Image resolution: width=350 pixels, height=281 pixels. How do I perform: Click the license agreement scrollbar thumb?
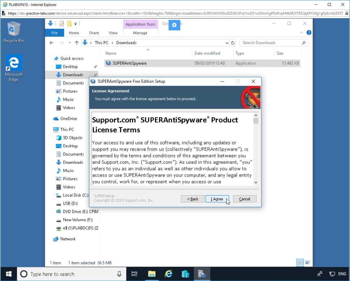[x=256, y=121]
